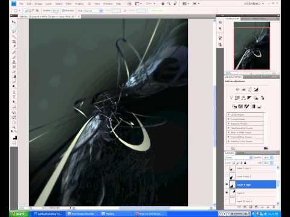Viewport: 290px width, 217px height.
Task: Click the foreground/background color swatches
Action: point(14,137)
